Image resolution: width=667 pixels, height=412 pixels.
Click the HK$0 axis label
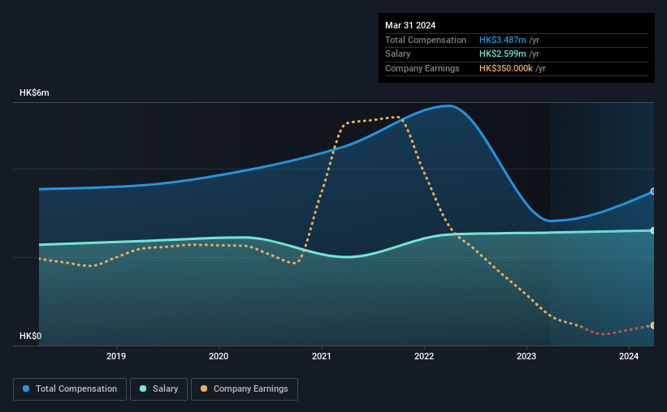pos(31,336)
